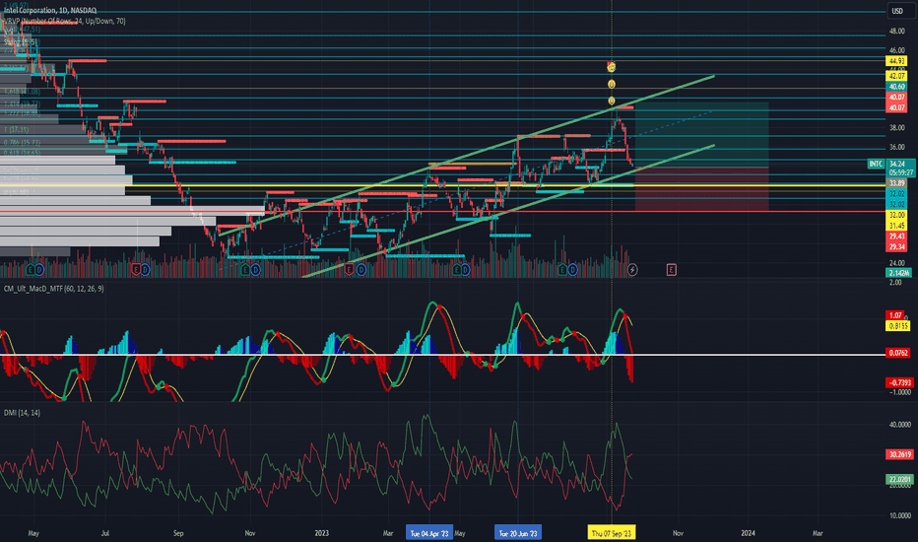This screenshot has height=542, width=918.
Task: Click the topmost emoji marker above the channel
Action: 612,67
